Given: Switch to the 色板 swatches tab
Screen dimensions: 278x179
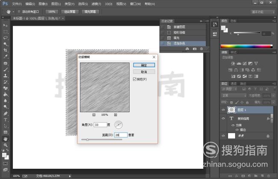Looking at the screenshot, I should tap(234, 21).
